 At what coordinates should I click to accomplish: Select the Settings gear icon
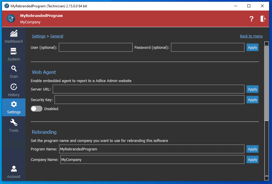click(x=13, y=104)
